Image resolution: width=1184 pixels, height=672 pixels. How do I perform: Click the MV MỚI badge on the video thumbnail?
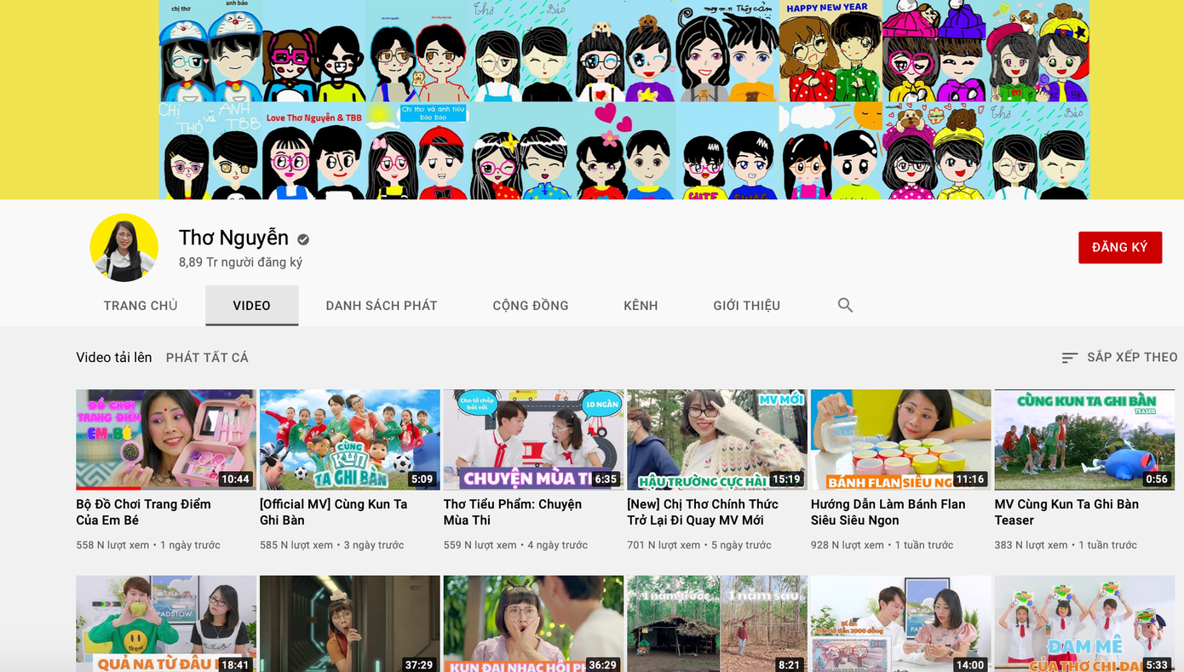[x=780, y=403]
